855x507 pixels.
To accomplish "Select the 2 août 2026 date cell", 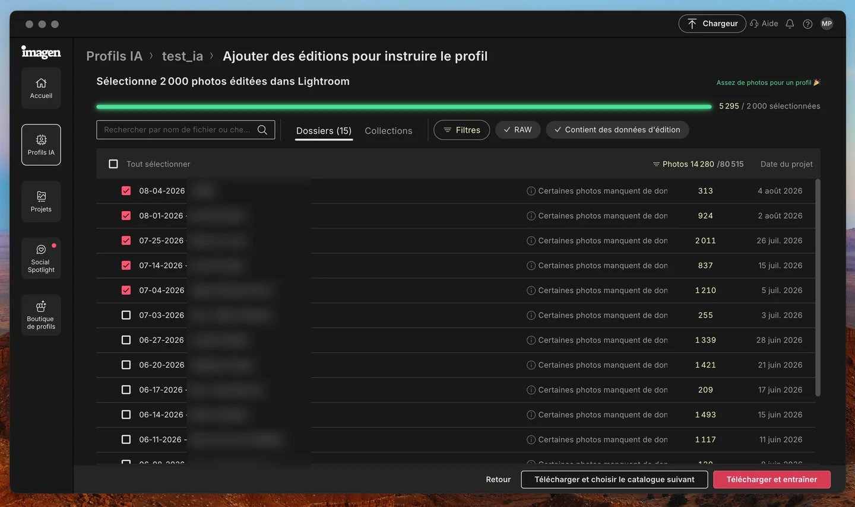I will point(780,216).
